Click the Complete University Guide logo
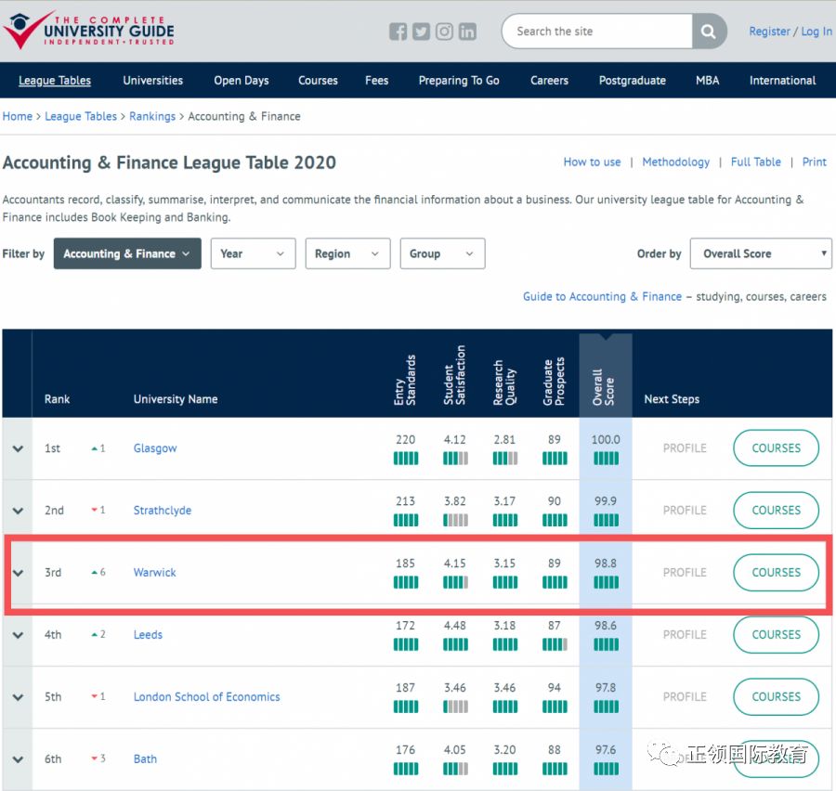This screenshot has width=836, height=791. coord(89,31)
